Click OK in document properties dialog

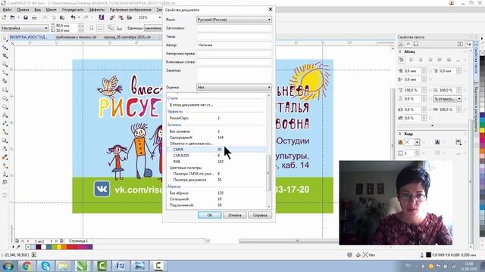[209, 215]
